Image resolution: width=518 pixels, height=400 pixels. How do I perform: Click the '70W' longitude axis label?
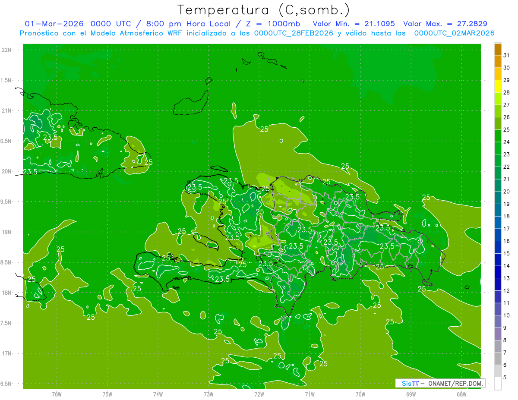(x=360, y=394)
